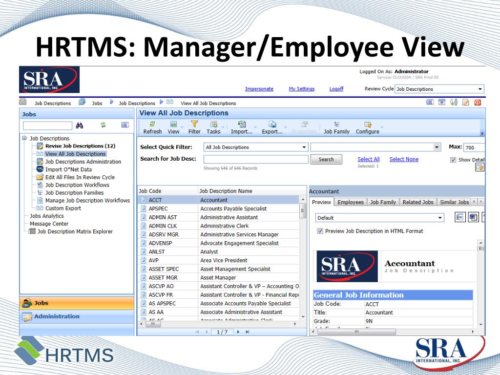Click the Impersonate link

(x=259, y=89)
